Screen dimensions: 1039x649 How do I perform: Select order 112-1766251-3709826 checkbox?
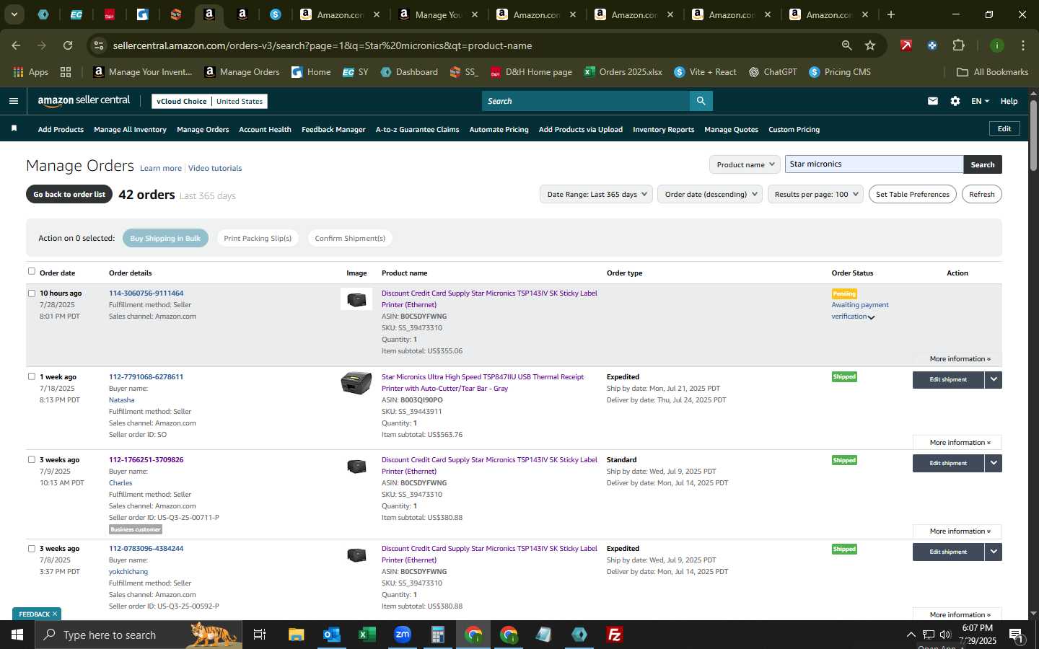[x=31, y=459]
